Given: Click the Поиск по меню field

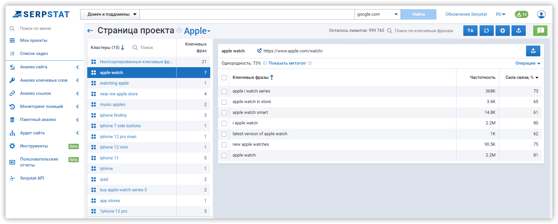Looking at the screenshot, I should point(36,28).
